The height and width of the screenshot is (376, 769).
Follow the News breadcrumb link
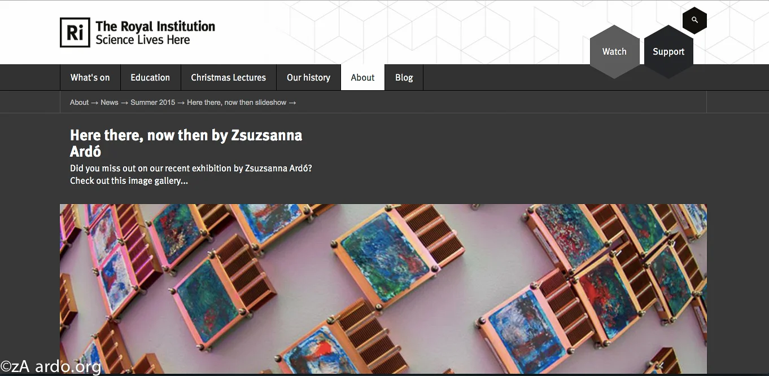point(110,103)
